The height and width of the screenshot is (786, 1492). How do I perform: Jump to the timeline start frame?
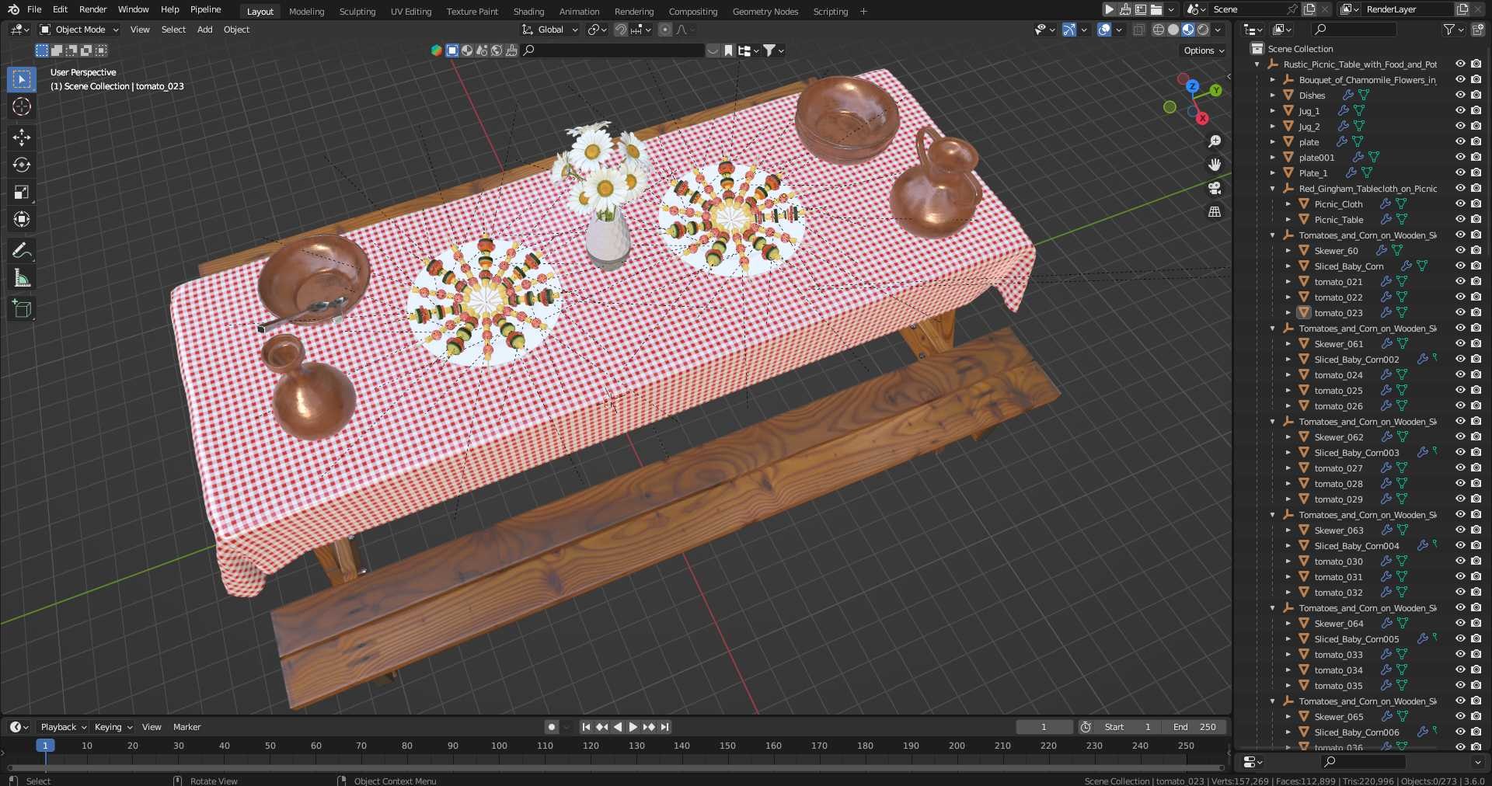tap(586, 727)
